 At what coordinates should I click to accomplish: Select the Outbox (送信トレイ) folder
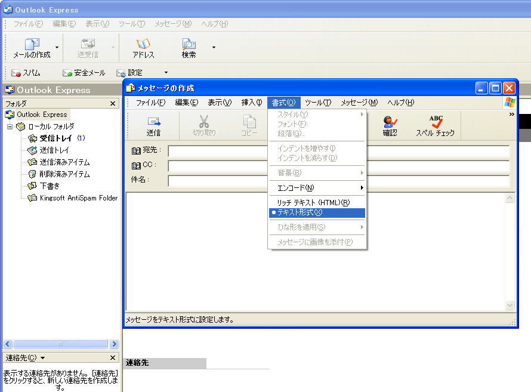coord(48,150)
